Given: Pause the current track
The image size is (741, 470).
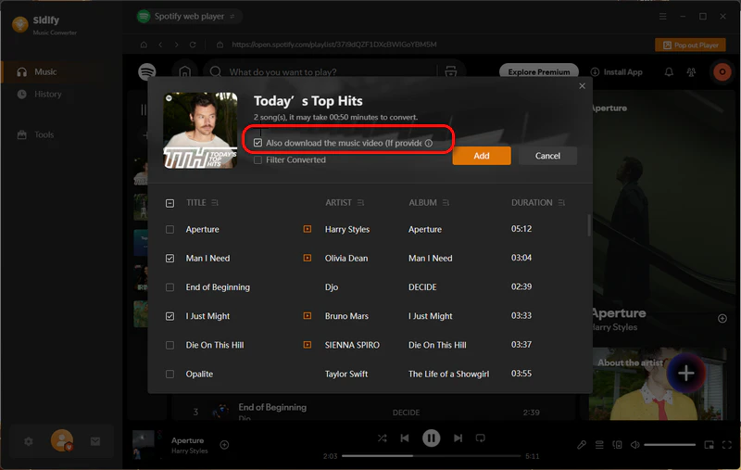Looking at the screenshot, I should point(431,438).
